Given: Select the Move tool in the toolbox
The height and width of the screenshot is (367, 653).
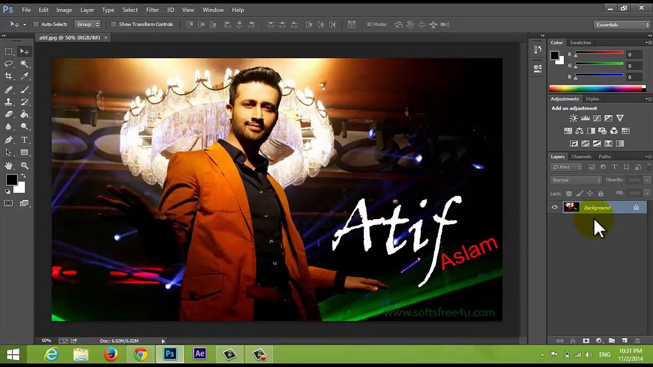Looking at the screenshot, I should (x=24, y=51).
